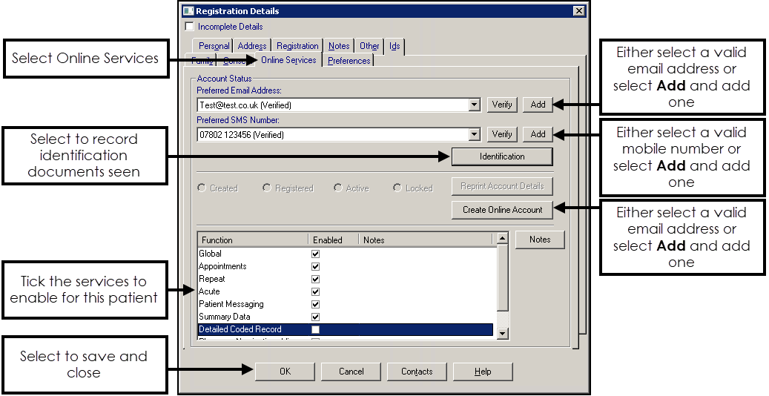Uncheck the Appointments enabled checkbox
Screen dimensions: 769x396
(315, 266)
